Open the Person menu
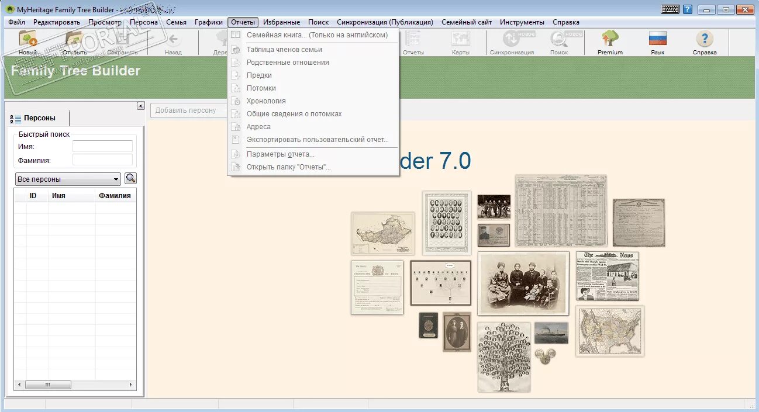 point(144,22)
